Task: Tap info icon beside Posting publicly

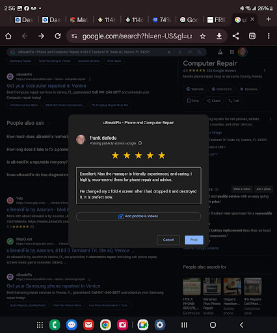Action: (x=140, y=143)
